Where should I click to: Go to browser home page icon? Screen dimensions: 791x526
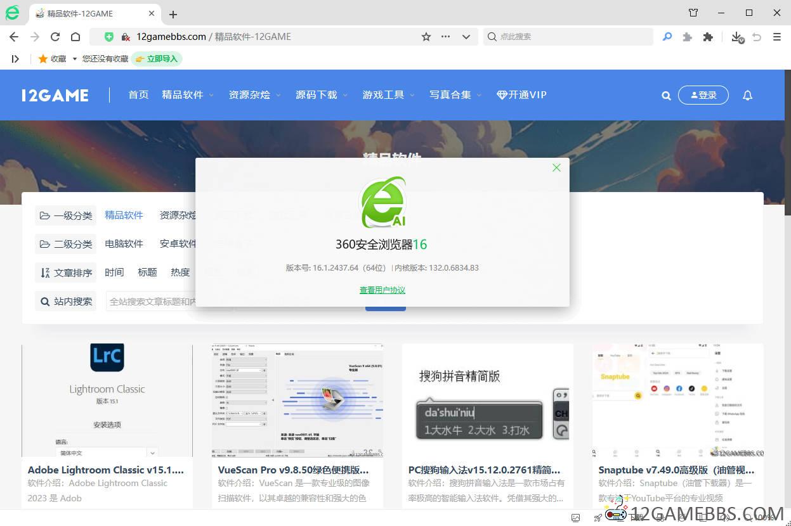(75, 37)
